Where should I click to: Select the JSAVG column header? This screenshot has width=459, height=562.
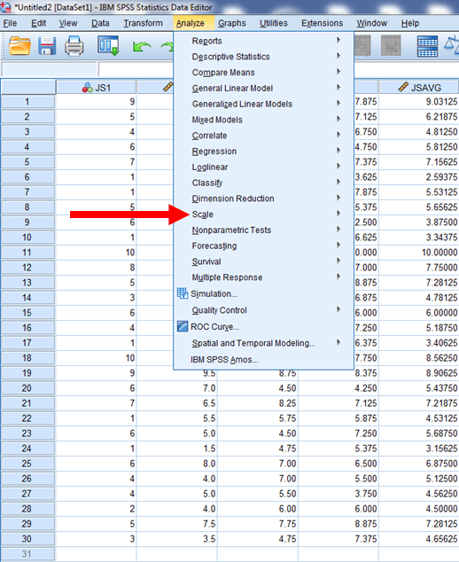click(419, 88)
